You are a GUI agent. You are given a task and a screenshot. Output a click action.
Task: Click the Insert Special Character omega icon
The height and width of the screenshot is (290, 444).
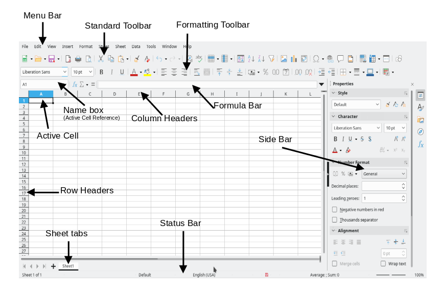tap(316, 59)
